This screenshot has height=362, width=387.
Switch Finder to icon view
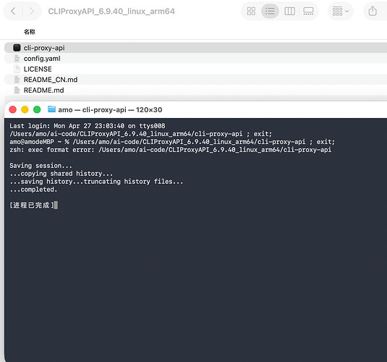[x=251, y=11]
